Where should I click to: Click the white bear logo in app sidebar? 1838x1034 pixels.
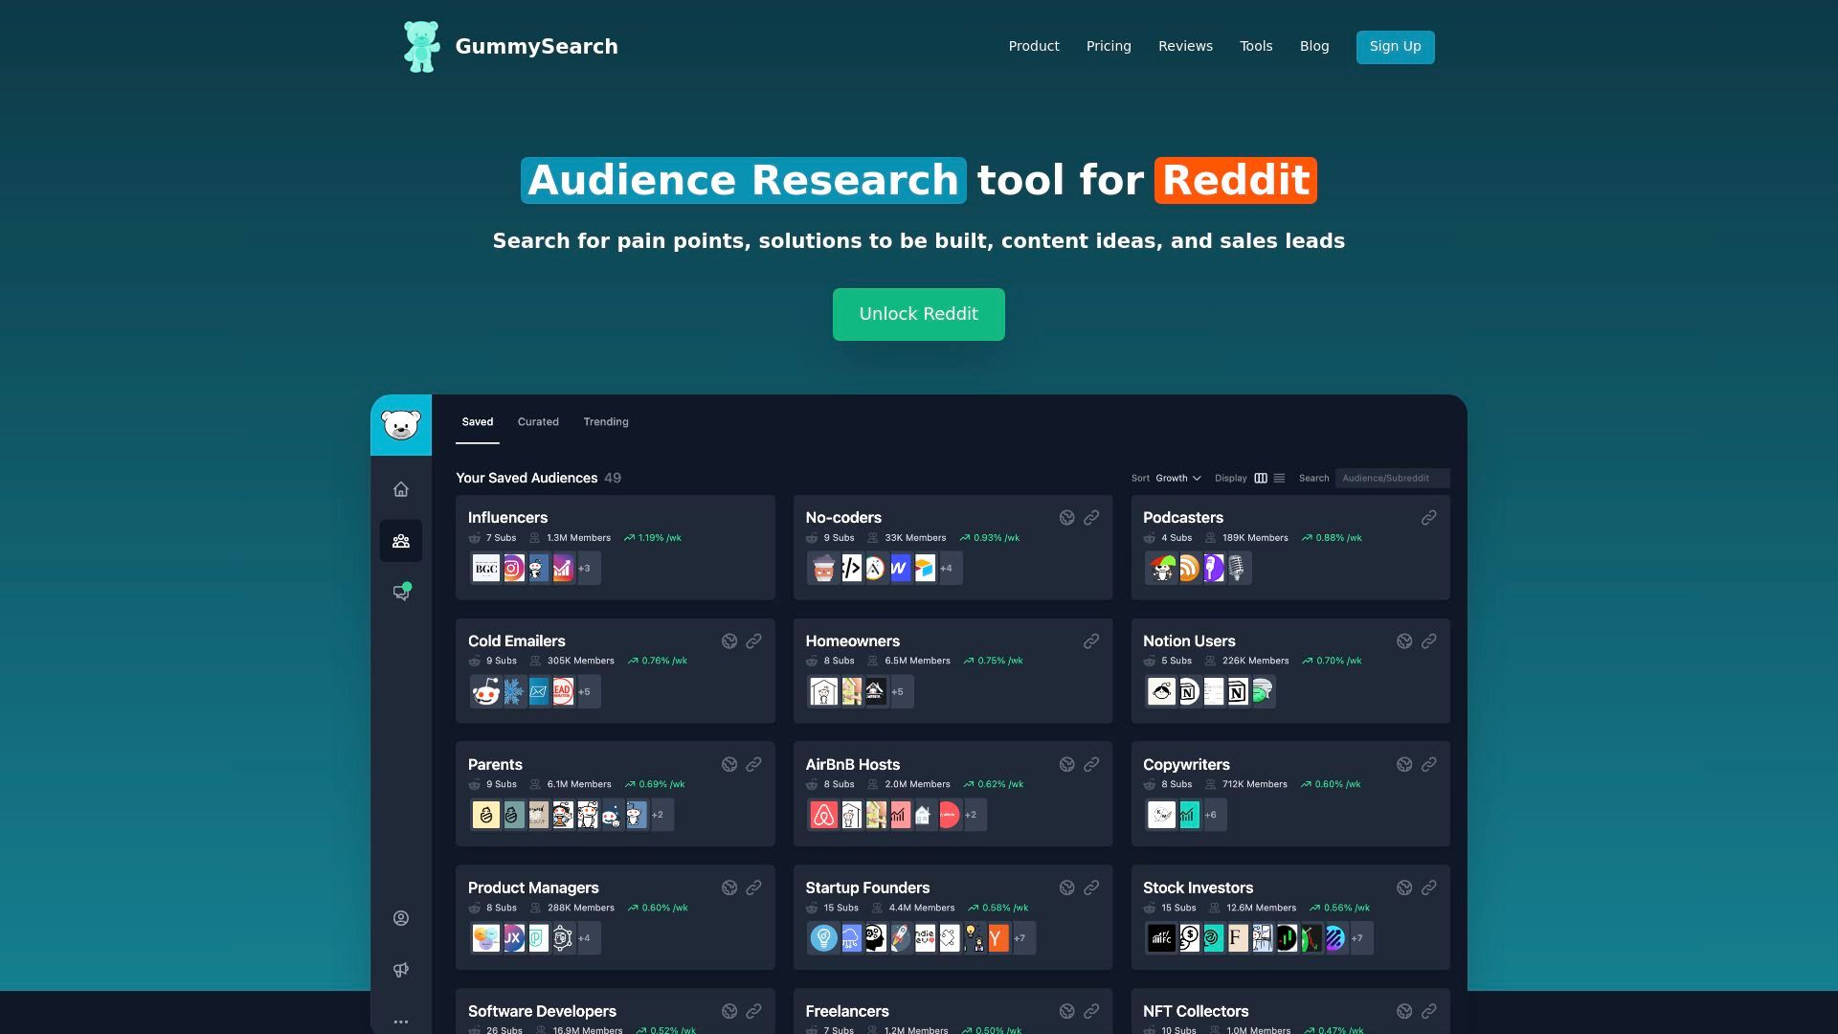[401, 424]
